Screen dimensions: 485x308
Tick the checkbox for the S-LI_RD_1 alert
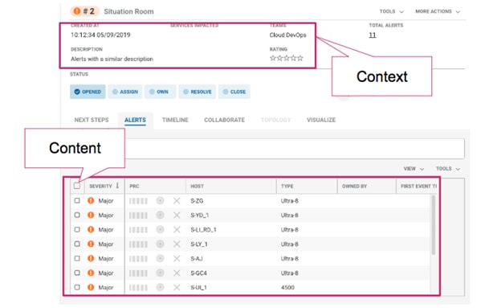[x=77, y=230]
